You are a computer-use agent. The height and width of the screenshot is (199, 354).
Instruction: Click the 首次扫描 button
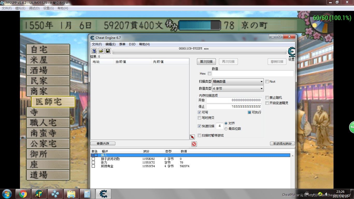pyautogui.click(x=206, y=62)
